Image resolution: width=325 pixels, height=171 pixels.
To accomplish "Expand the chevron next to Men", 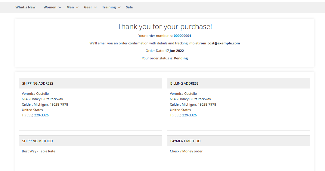I will click(x=77, y=7).
